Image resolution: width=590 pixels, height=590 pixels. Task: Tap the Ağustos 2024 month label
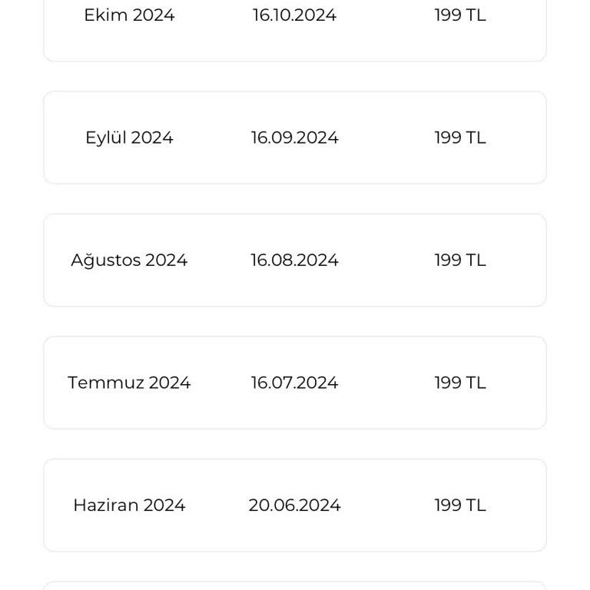pyautogui.click(x=129, y=260)
